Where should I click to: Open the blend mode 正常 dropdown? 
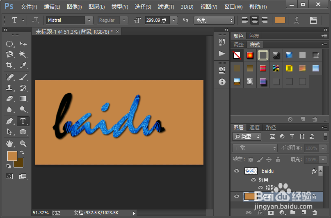(255, 148)
